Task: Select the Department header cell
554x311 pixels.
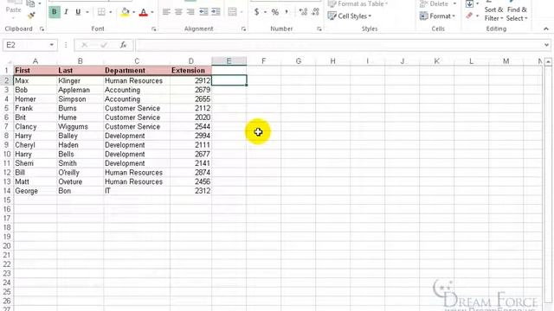Action: [137, 71]
